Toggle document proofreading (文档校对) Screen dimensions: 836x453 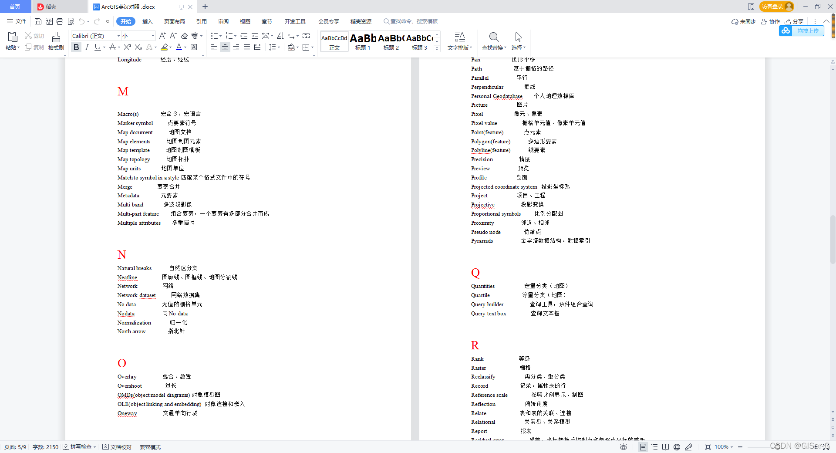tap(117, 447)
